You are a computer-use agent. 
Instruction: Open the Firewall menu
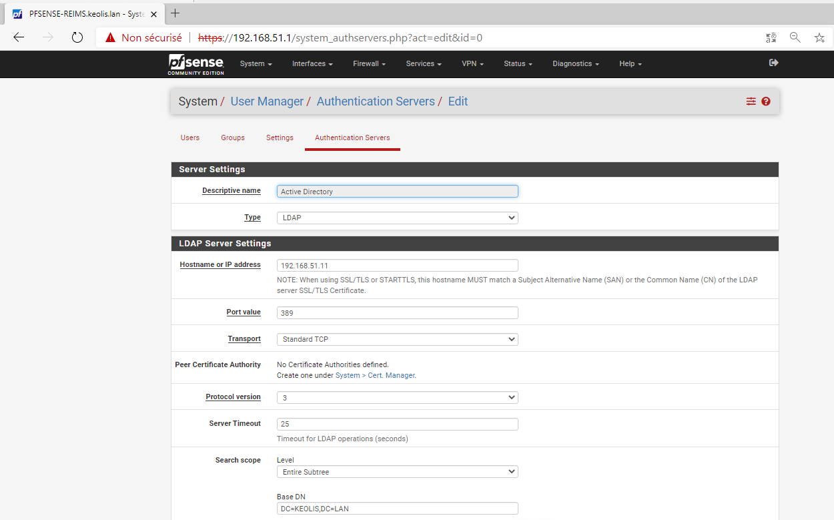point(370,64)
